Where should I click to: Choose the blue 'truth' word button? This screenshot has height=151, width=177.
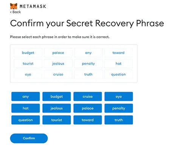[x=119, y=120]
